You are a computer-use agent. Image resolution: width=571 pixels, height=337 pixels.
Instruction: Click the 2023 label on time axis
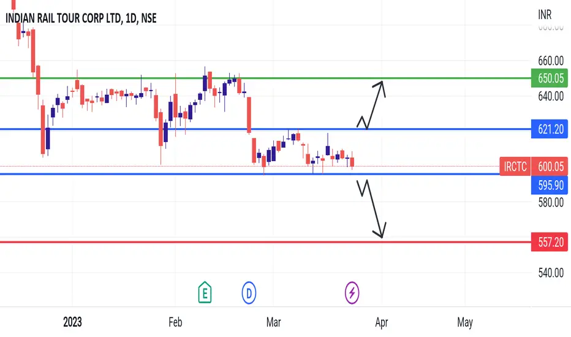point(72,322)
